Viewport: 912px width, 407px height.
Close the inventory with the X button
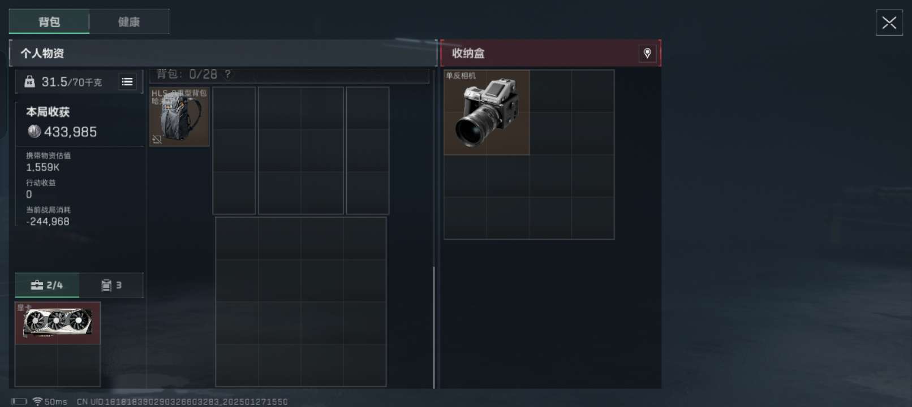tap(889, 23)
